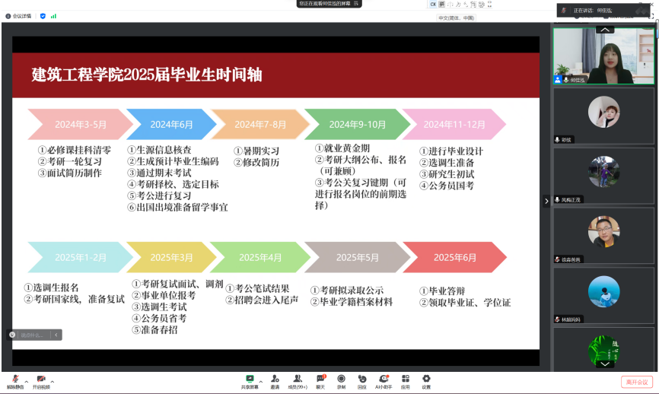Expand the arrow beside 开启视频
659x394 pixels.
click(x=53, y=380)
